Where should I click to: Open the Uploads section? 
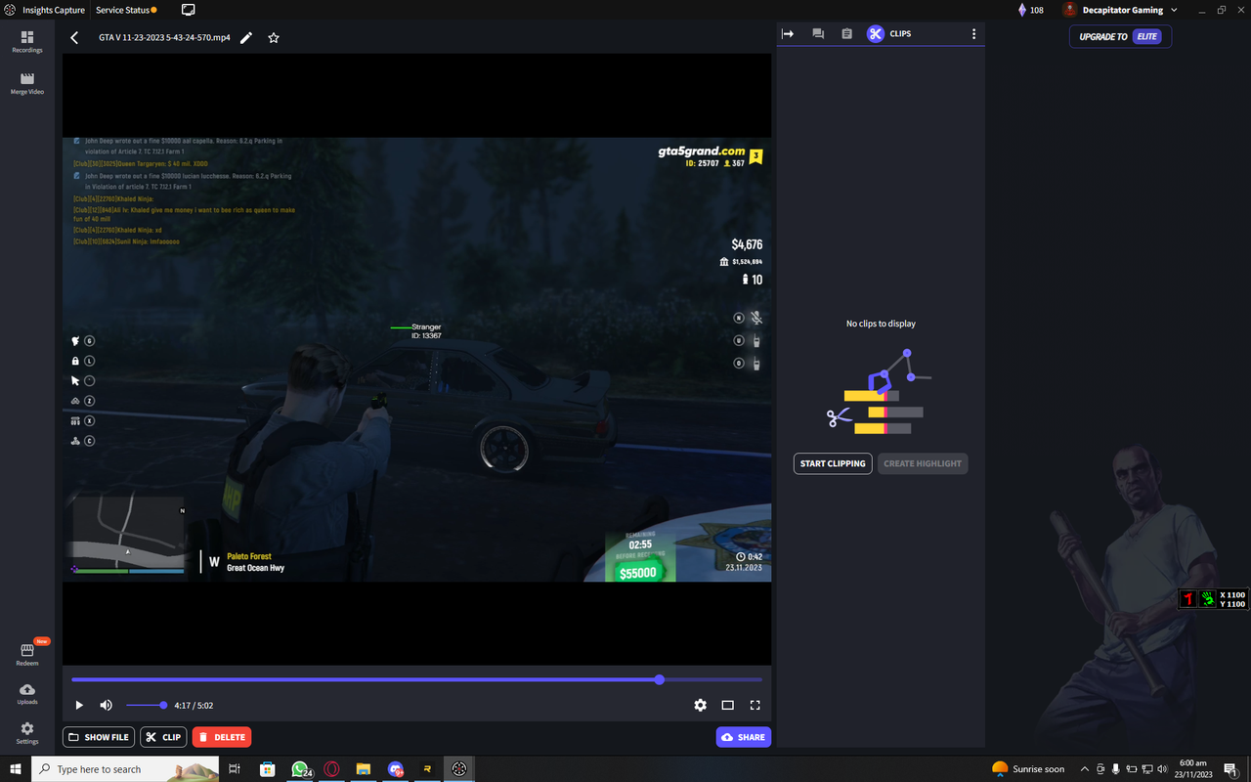[x=26, y=694]
